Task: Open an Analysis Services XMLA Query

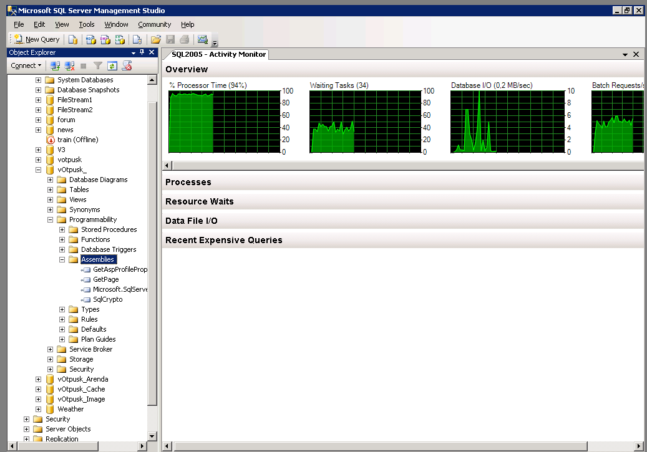Action: click(120, 40)
